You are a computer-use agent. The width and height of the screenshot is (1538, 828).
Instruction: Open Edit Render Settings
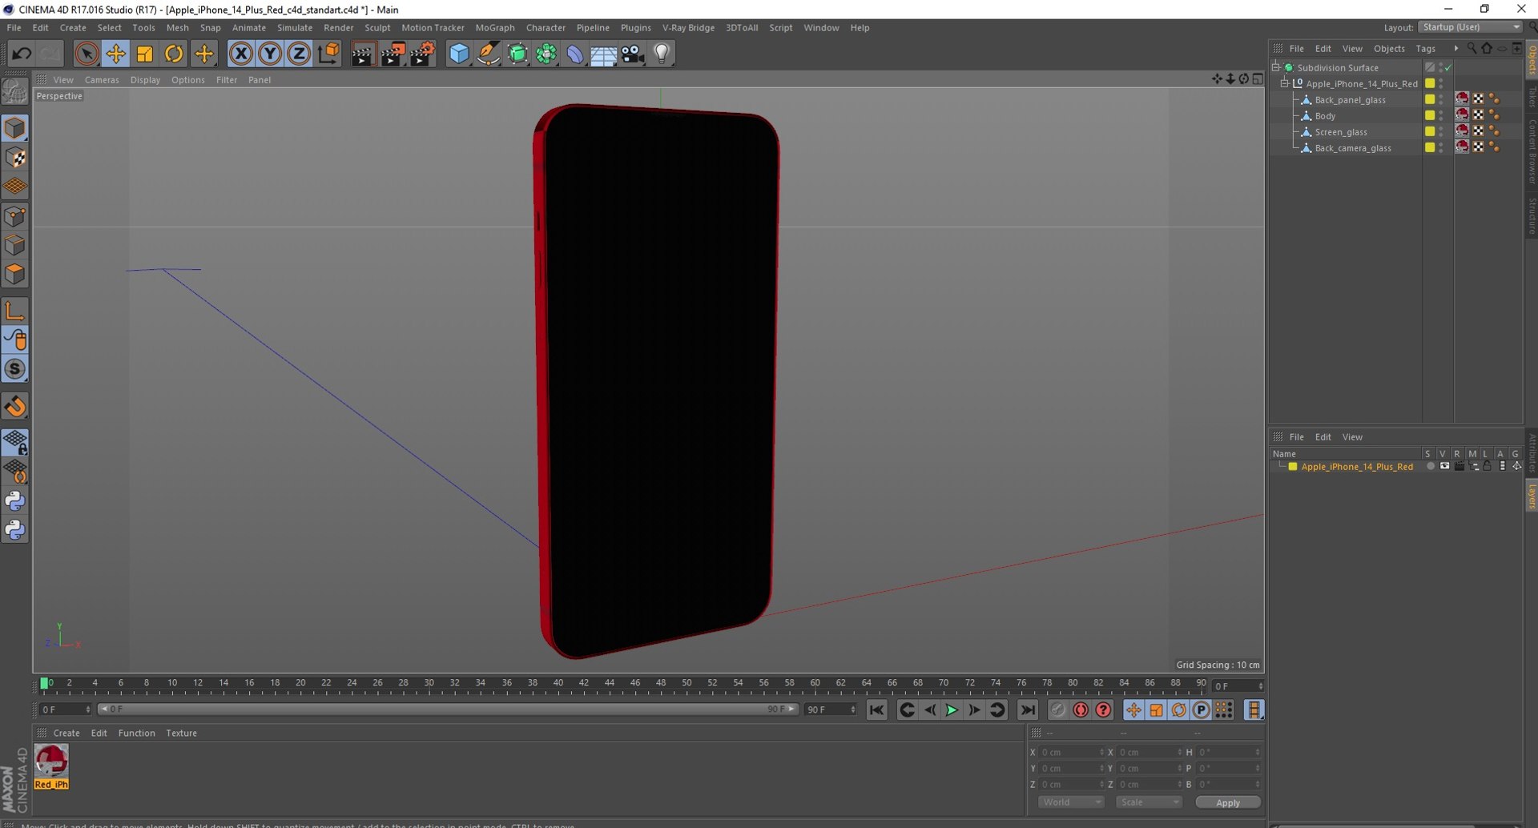pyautogui.click(x=422, y=54)
